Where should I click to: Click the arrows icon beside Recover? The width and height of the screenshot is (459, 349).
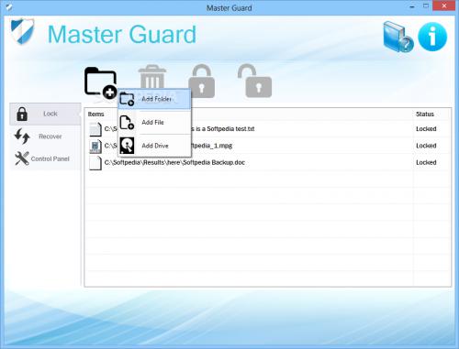[x=22, y=136]
